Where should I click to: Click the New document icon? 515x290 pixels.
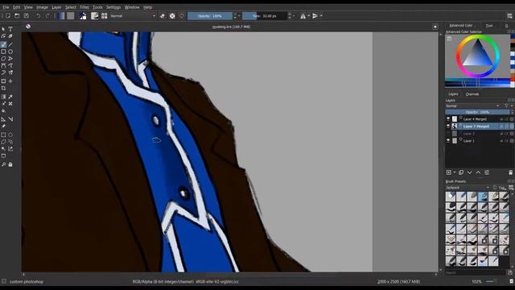(8, 16)
